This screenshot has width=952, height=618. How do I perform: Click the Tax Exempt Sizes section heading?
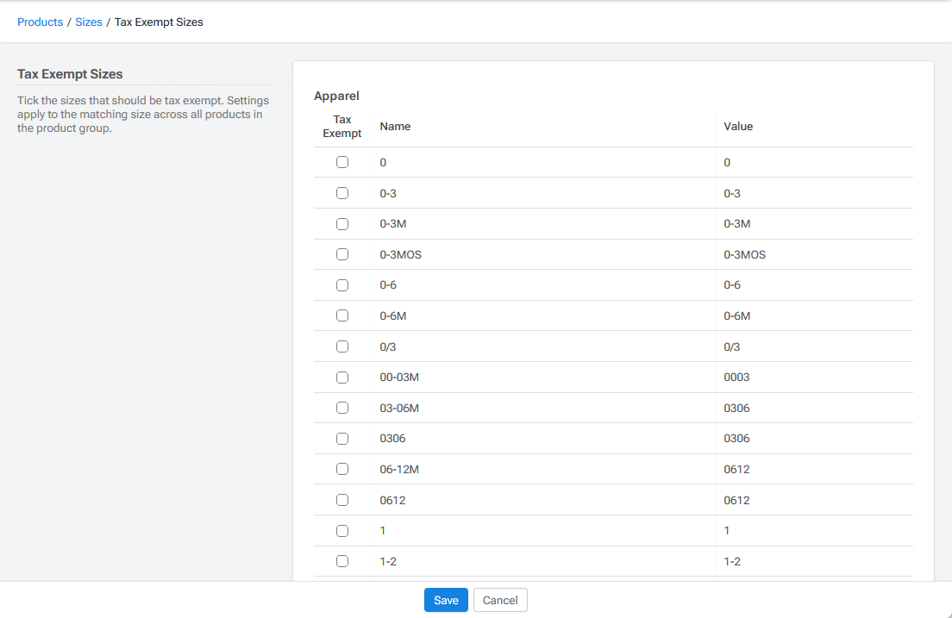(x=70, y=74)
